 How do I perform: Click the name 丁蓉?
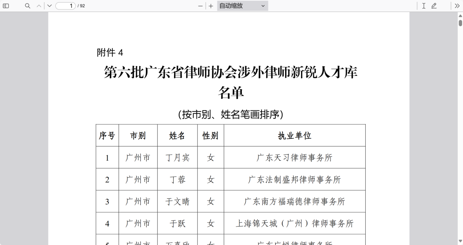tap(177, 179)
